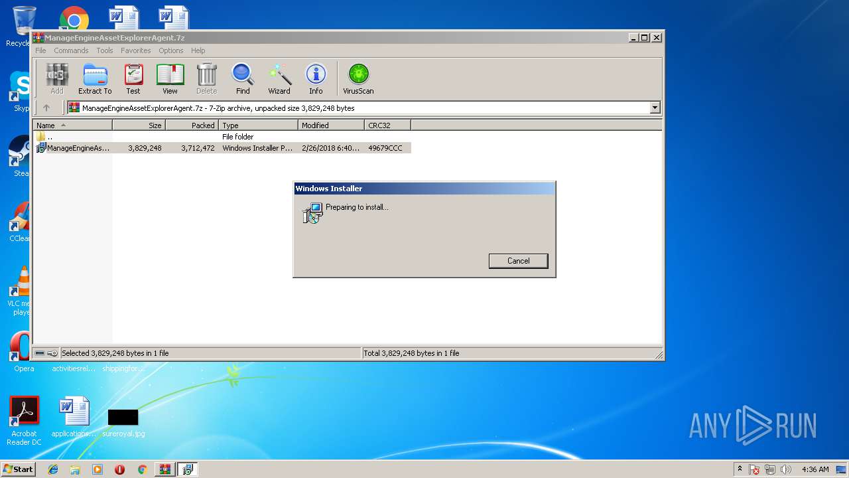Launch the Wizard wand tool
This screenshot has height=478, width=849.
[279, 79]
